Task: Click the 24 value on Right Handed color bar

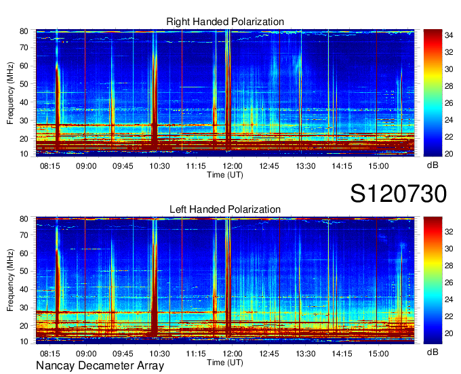Action: tap(449, 120)
